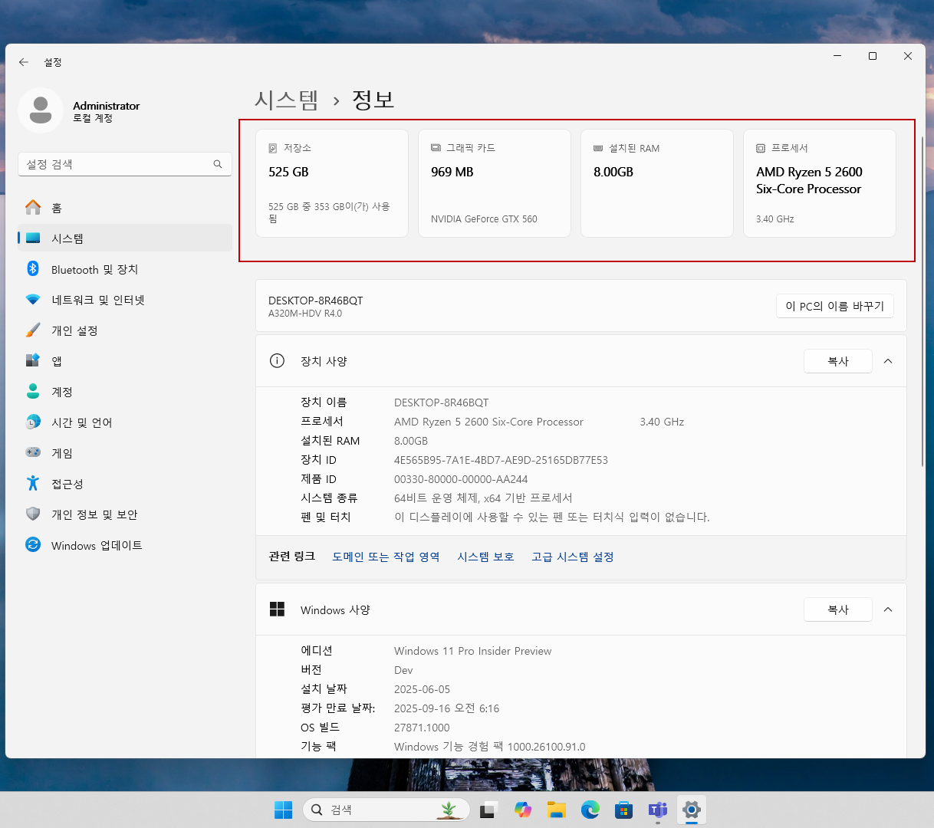Screen dimensions: 934x828
Task: Open Task View on the taskbar
Action: point(489,810)
